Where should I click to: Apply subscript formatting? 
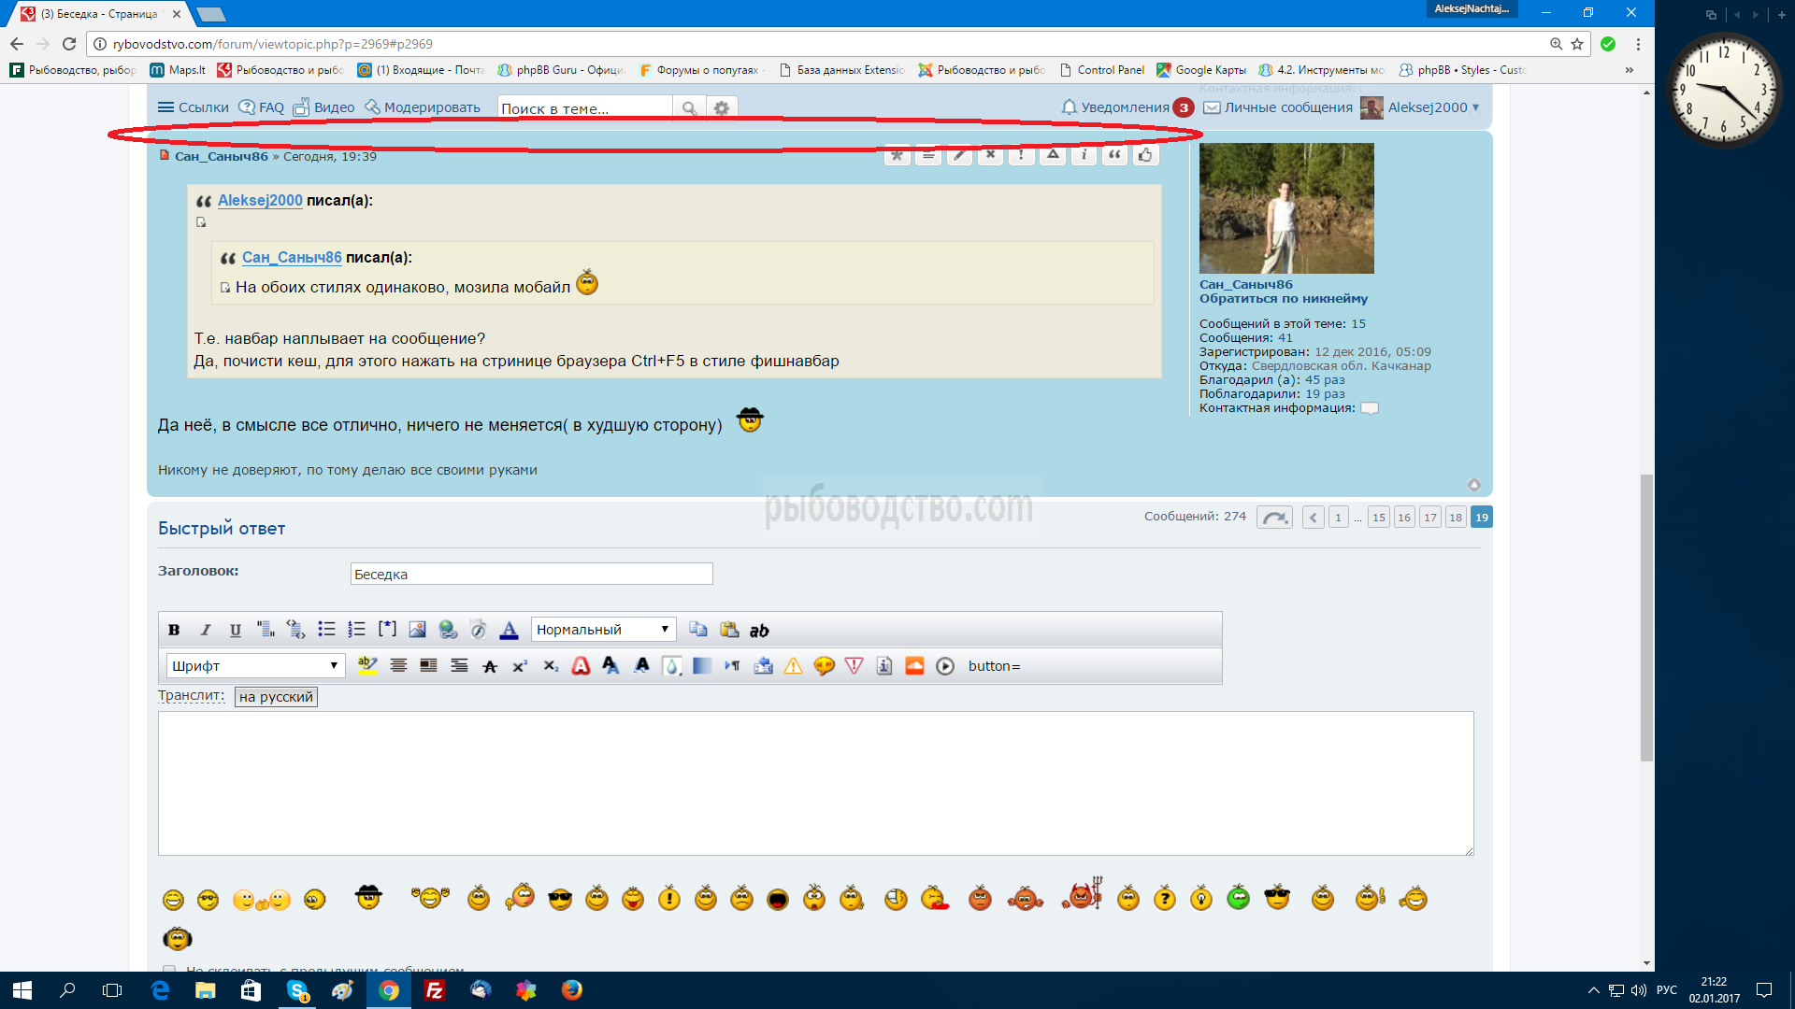click(551, 666)
